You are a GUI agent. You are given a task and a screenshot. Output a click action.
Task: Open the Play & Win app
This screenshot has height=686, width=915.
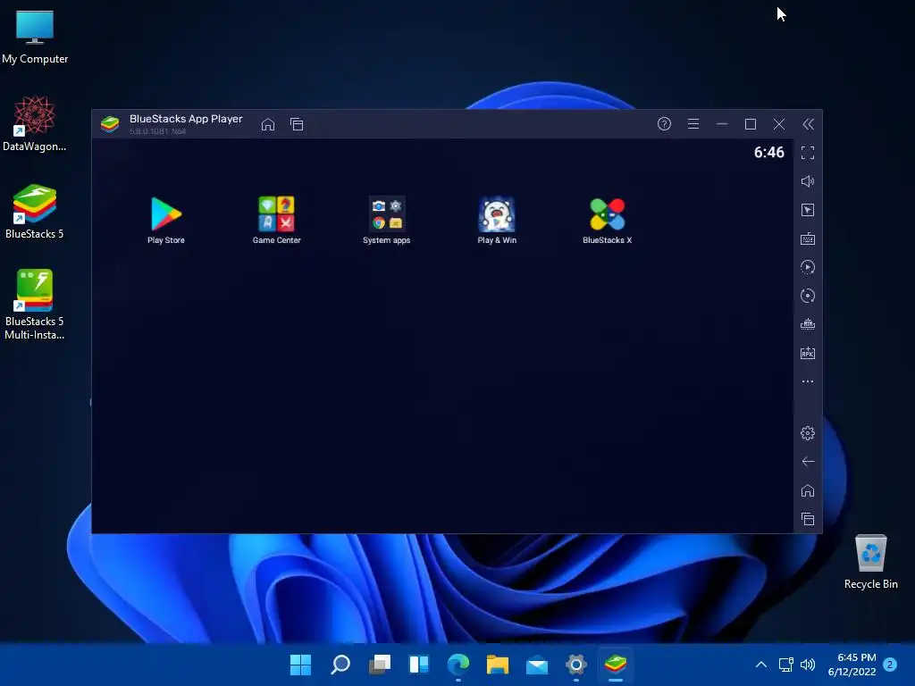(x=497, y=220)
